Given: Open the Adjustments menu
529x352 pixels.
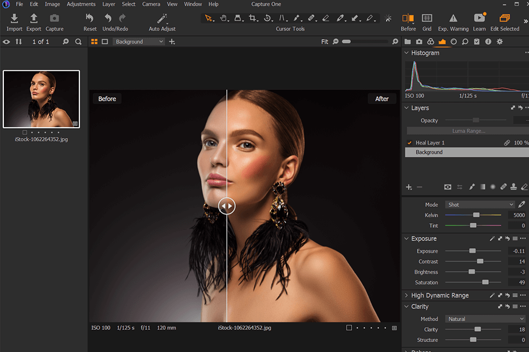Looking at the screenshot, I should tap(81, 4).
